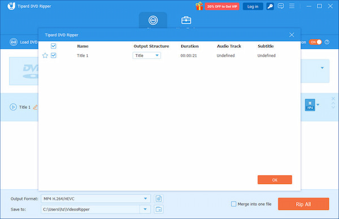The image size is (339, 219).
Task: Move Title 1 item down with arrow
Action: [333, 107]
